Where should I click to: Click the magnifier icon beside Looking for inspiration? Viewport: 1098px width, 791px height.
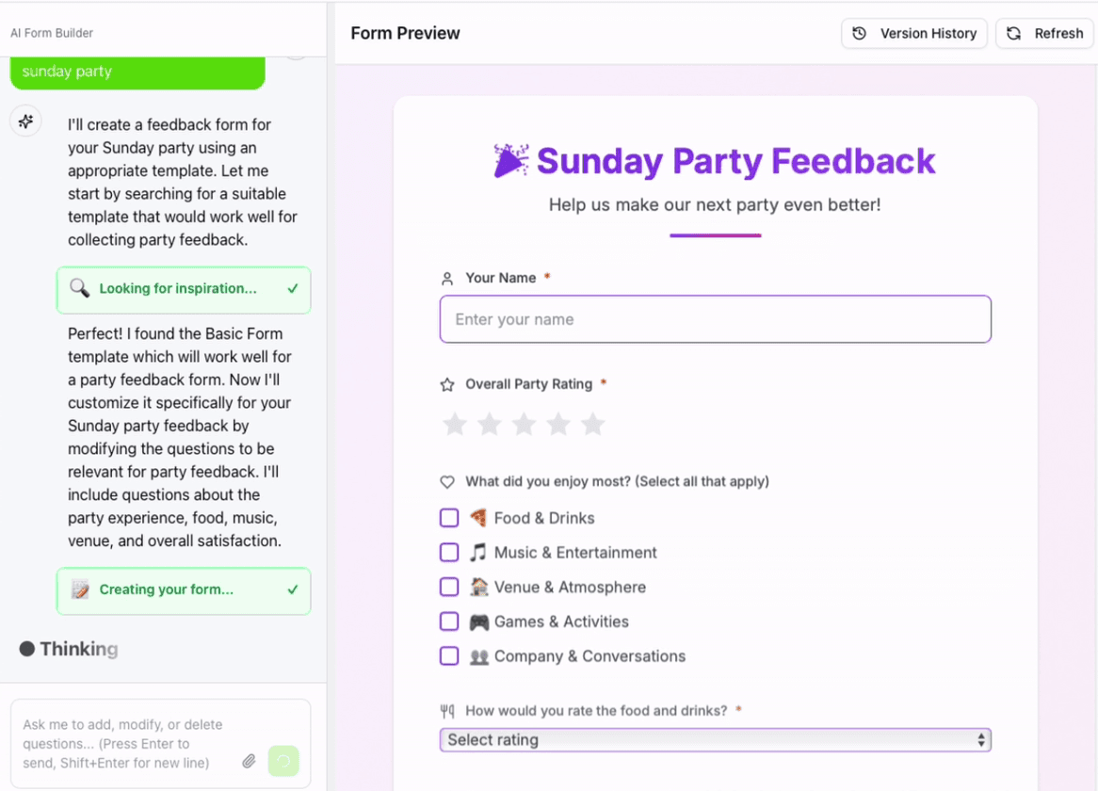point(80,289)
